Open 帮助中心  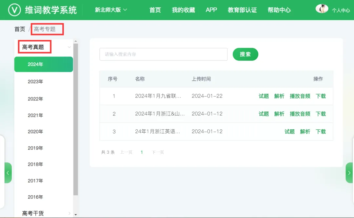(x=279, y=10)
